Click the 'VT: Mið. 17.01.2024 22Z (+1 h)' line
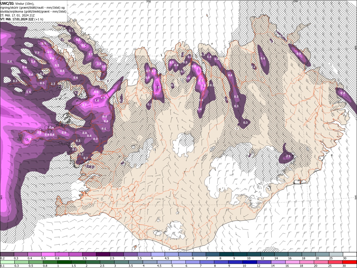This screenshot has height=268, width=357. [x=22, y=19]
